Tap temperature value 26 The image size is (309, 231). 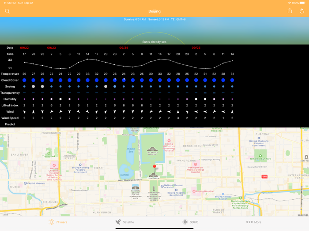pos(115,74)
